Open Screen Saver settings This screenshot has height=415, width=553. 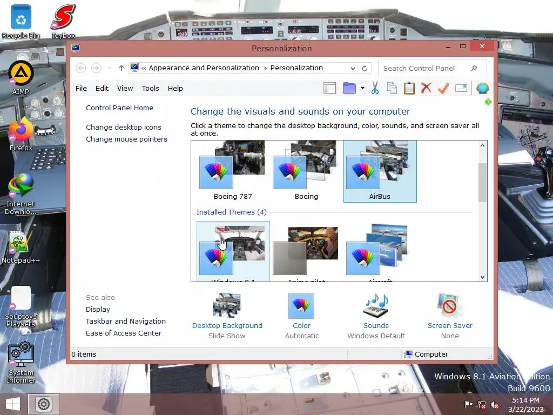click(x=450, y=316)
